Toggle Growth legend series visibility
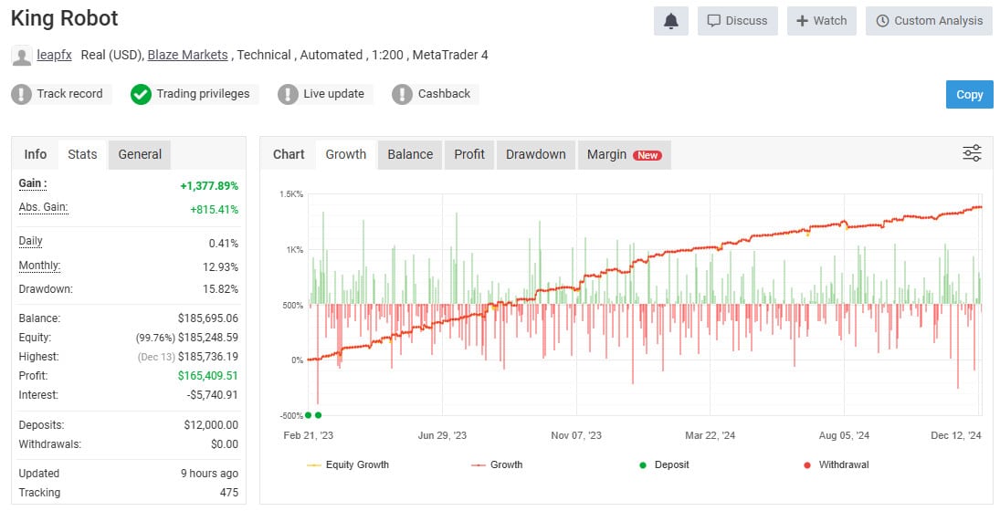Image resolution: width=1000 pixels, height=511 pixels. tap(497, 464)
